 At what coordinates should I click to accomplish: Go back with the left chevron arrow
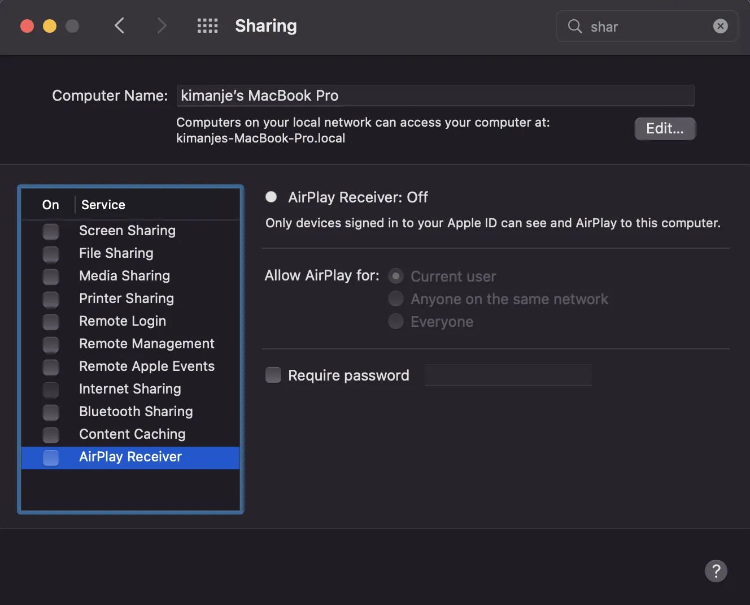click(119, 25)
